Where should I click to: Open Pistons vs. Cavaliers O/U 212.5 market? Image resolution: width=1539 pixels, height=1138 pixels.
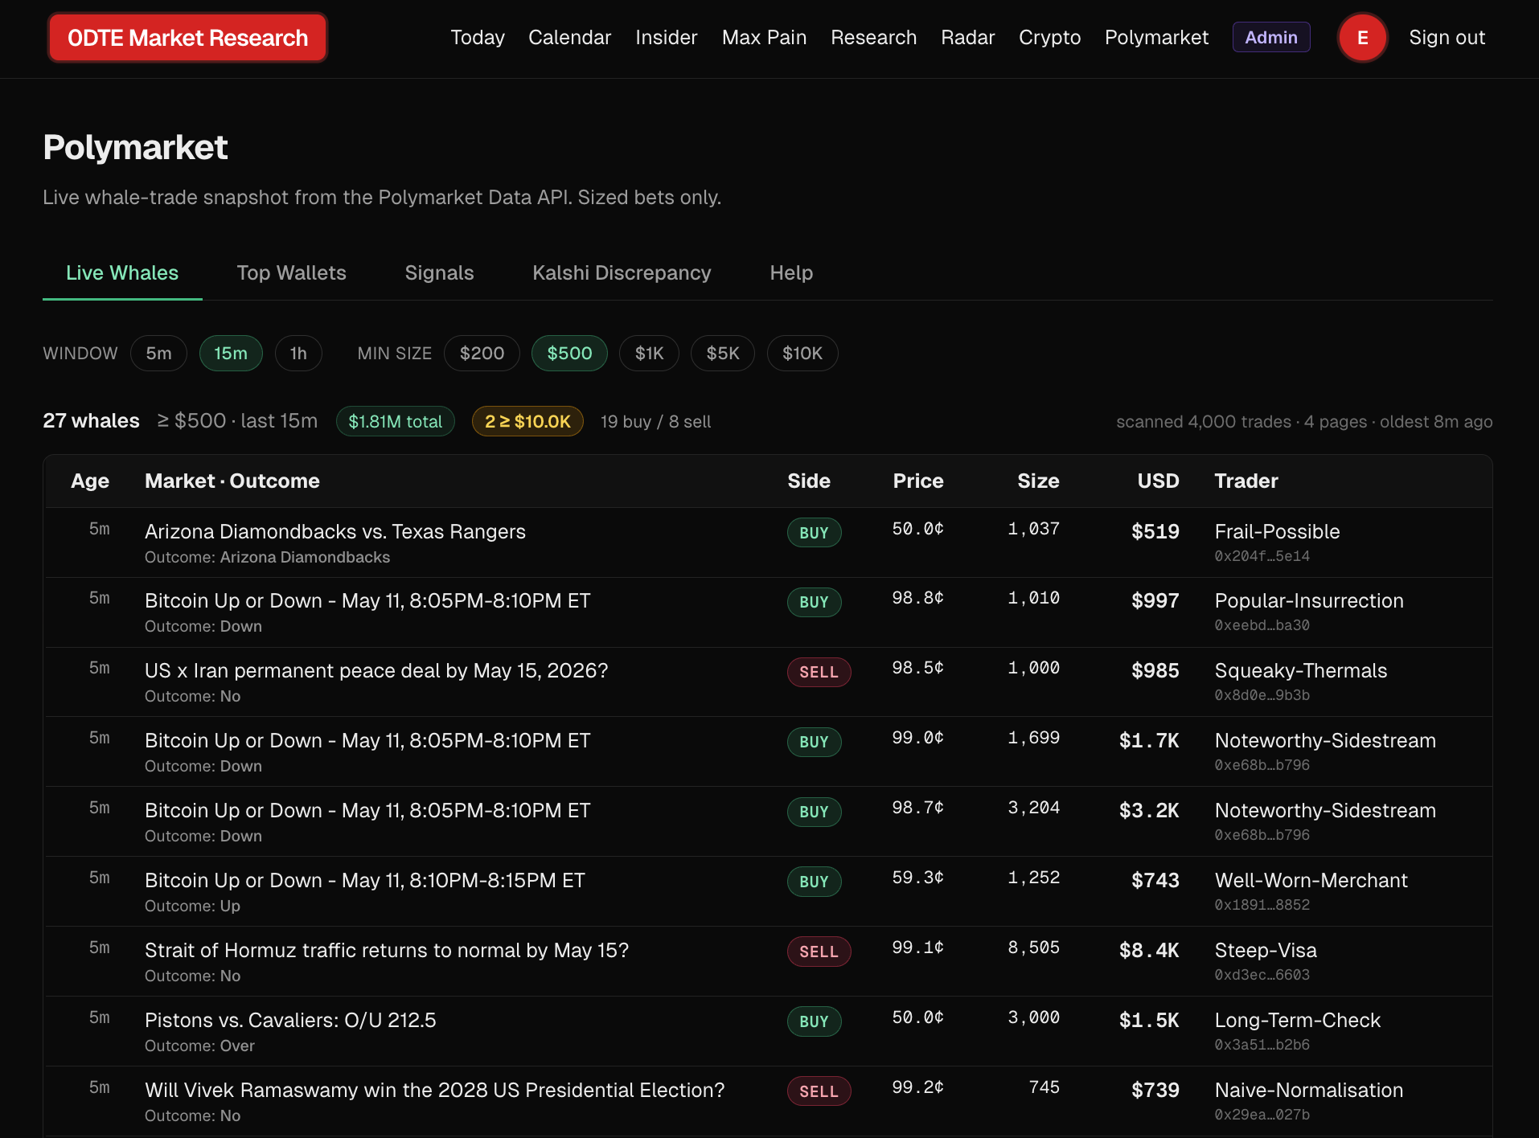290,1020
